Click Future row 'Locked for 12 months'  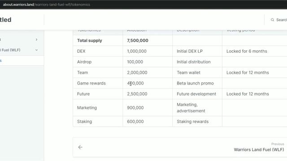[248, 94]
